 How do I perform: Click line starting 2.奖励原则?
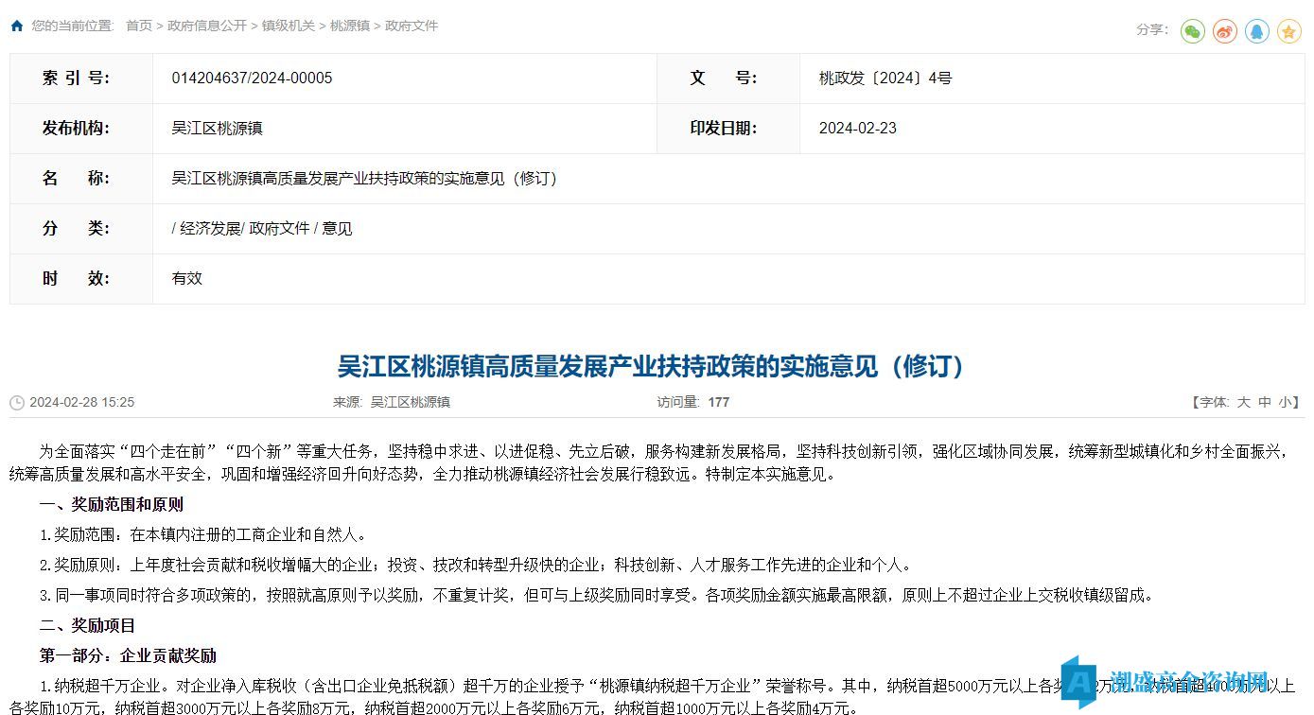[x=477, y=566]
